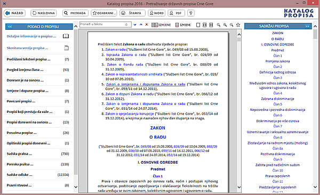
Task: Open 'Zakon o radu' link, item 1
Action: click(115, 50)
